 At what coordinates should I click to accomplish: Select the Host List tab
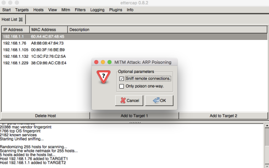pos(9,19)
